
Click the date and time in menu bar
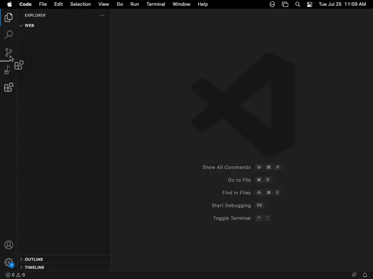pyautogui.click(x=342, y=4)
